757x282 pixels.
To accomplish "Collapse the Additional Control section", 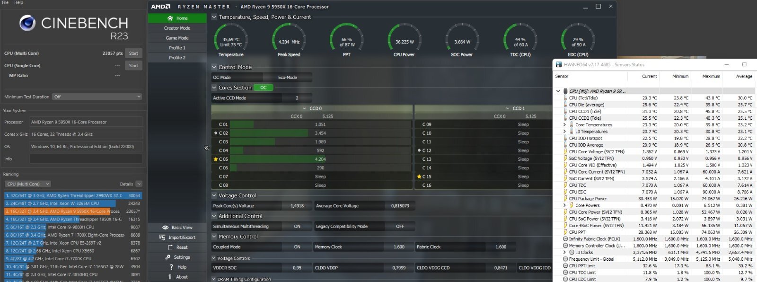I will [214, 216].
